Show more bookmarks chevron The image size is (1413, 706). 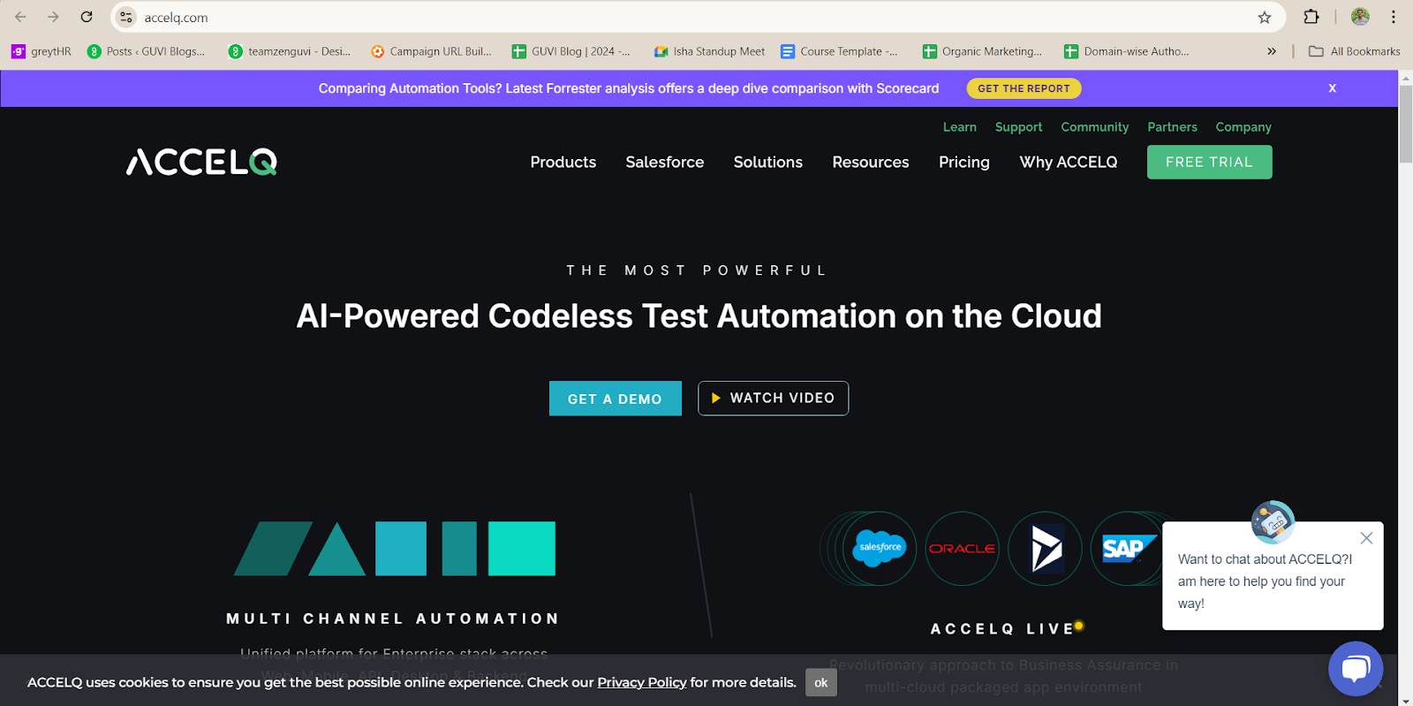(1272, 51)
